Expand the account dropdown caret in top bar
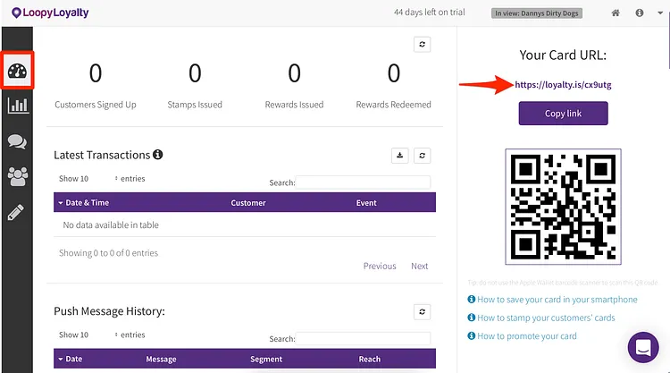Screen dimensions: 670x373 point(660,13)
